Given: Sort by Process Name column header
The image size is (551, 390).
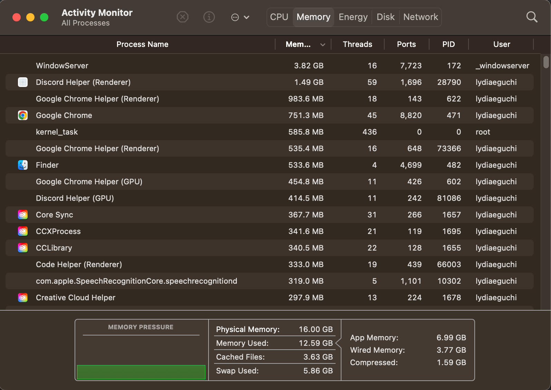Looking at the screenshot, I should click(142, 44).
